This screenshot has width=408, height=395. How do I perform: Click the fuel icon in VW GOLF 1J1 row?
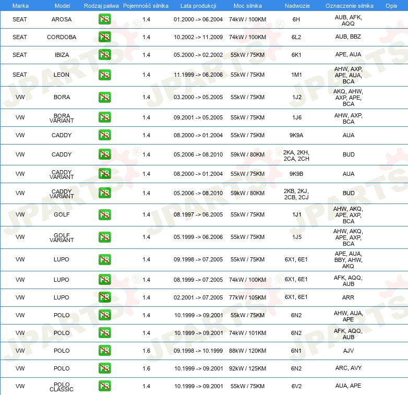[x=104, y=214]
